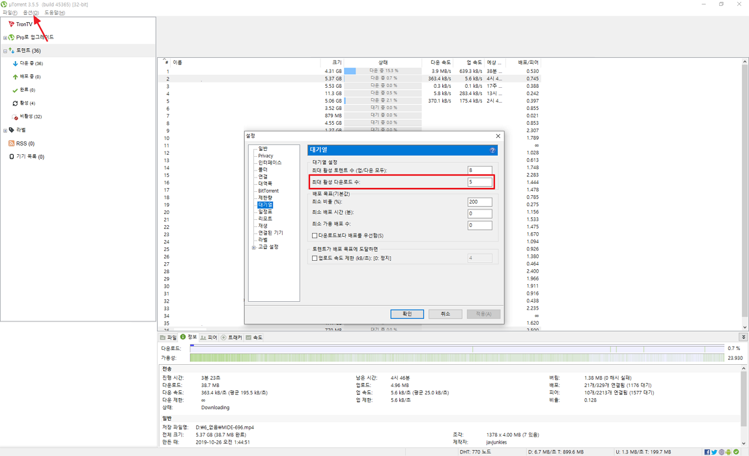Click the 비활성 (32) icon

coord(15,116)
